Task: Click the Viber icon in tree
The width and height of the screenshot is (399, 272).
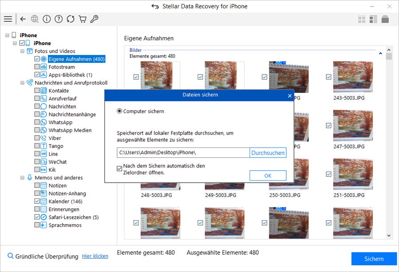Action: (x=43, y=138)
